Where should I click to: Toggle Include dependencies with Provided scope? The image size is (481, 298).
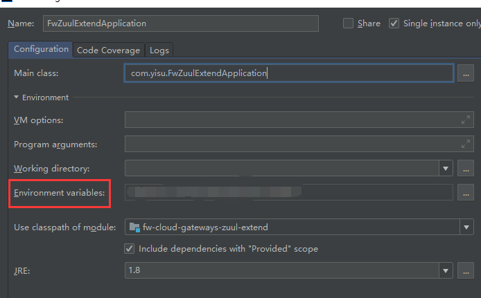coord(129,248)
